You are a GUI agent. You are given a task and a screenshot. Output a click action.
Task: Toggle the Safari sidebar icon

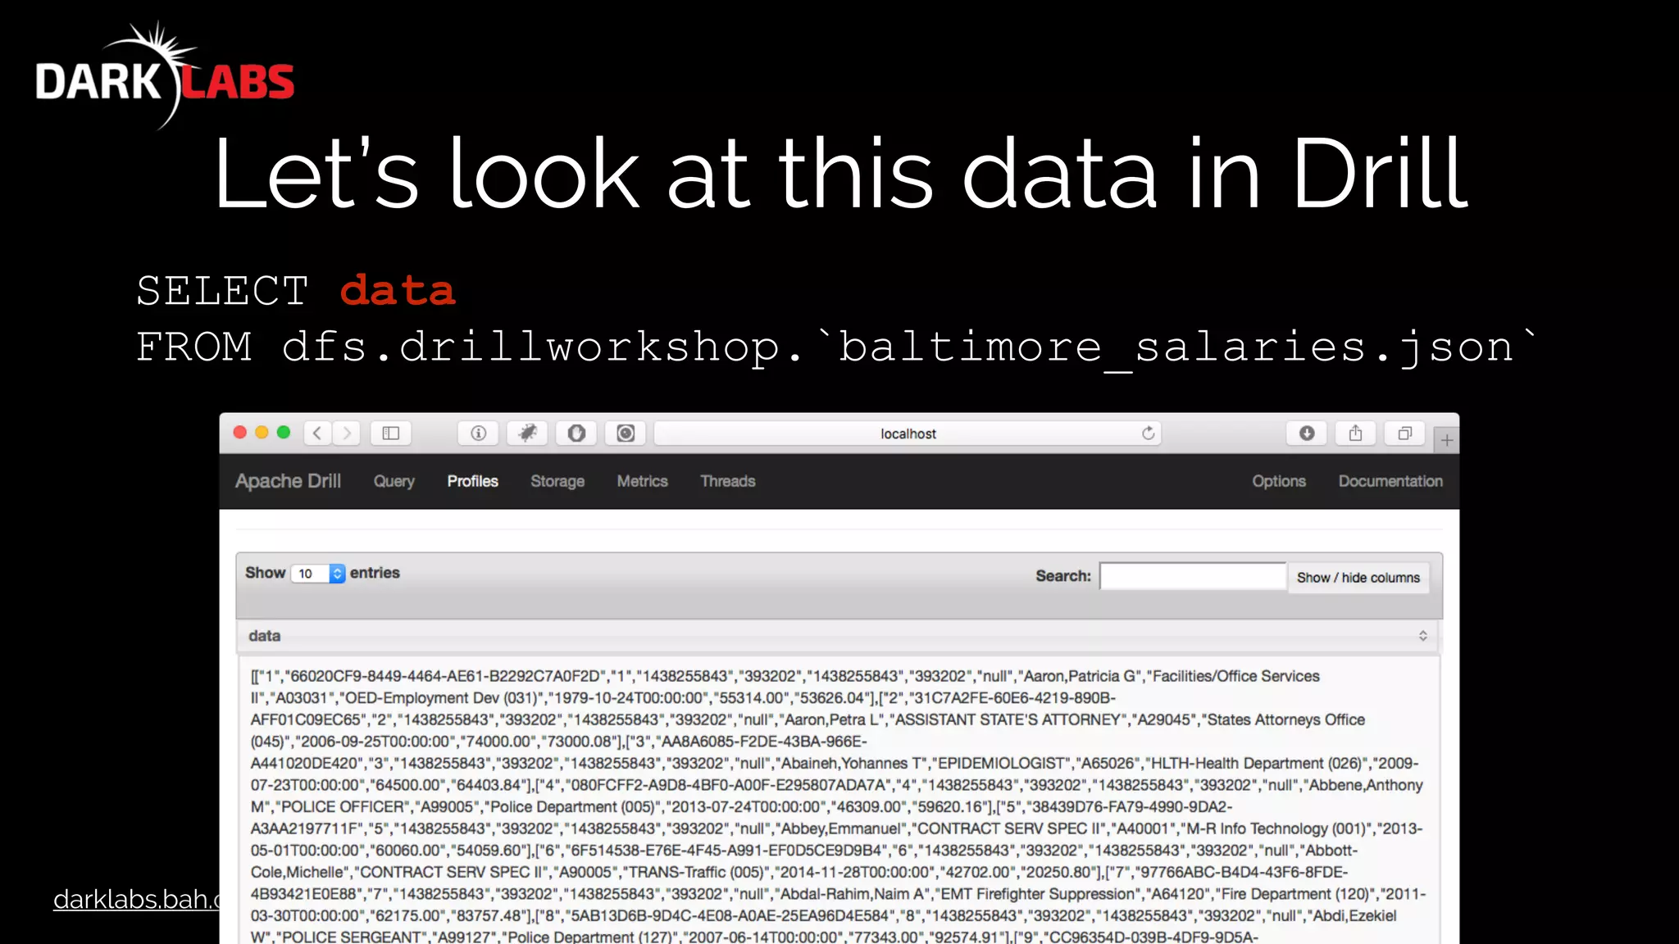coord(390,433)
